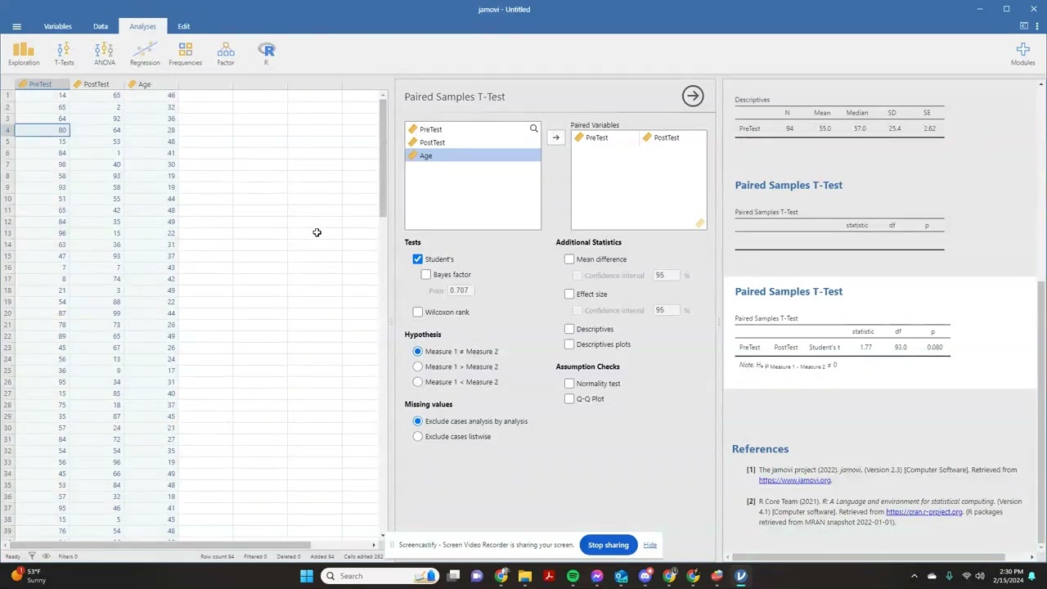Enable the Q-Q Plot checkbox
Screen dimensions: 1047x589
click(x=569, y=399)
